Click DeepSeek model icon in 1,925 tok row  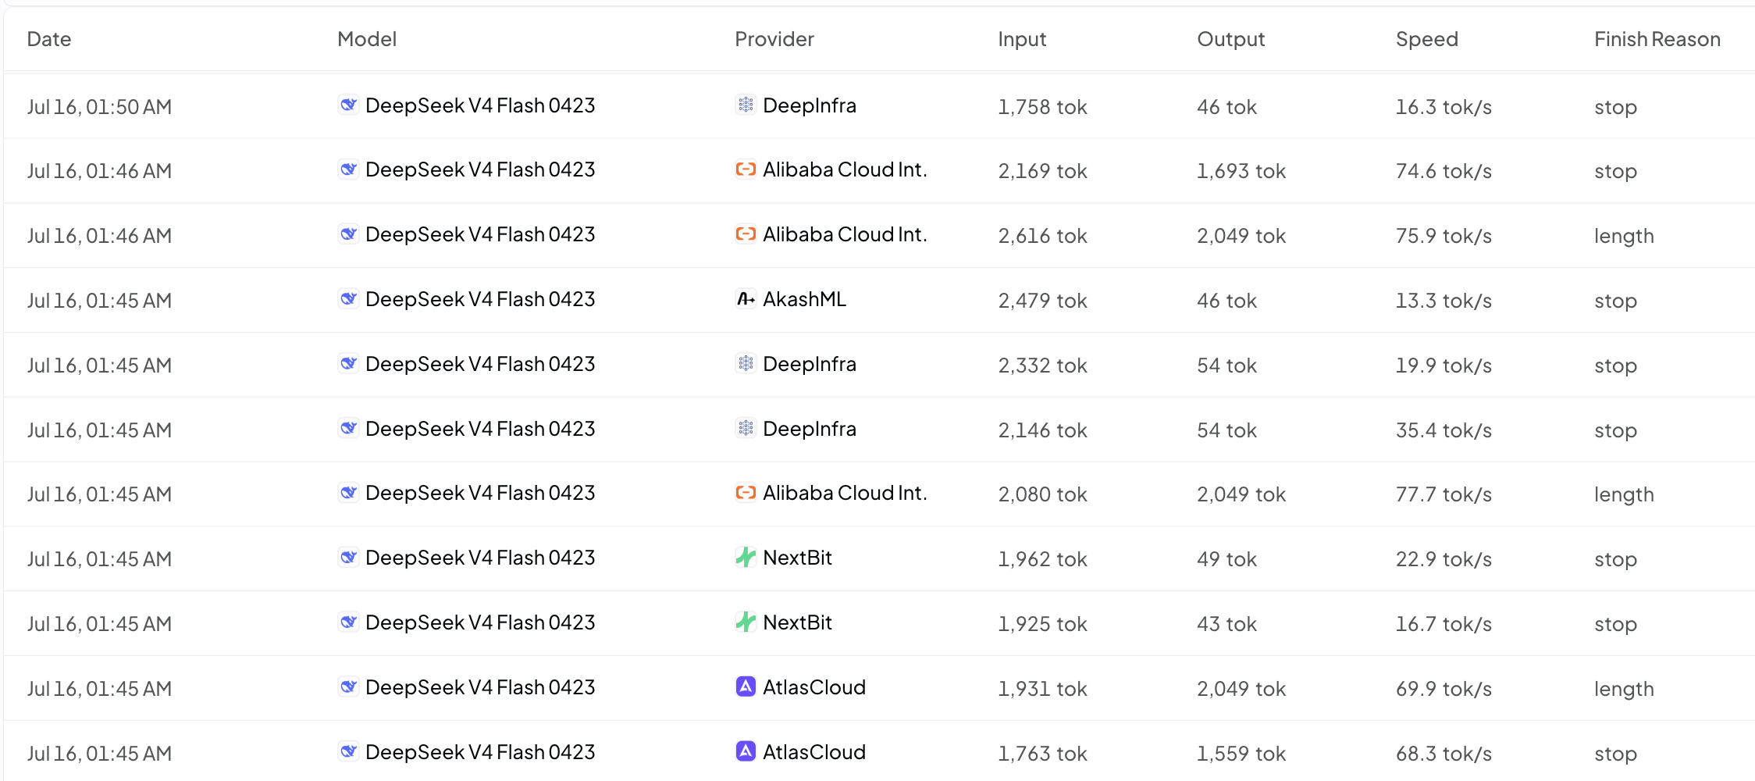(348, 622)
